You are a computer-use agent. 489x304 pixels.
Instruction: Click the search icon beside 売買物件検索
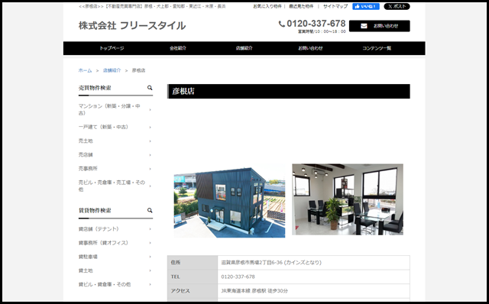(150, 88)
